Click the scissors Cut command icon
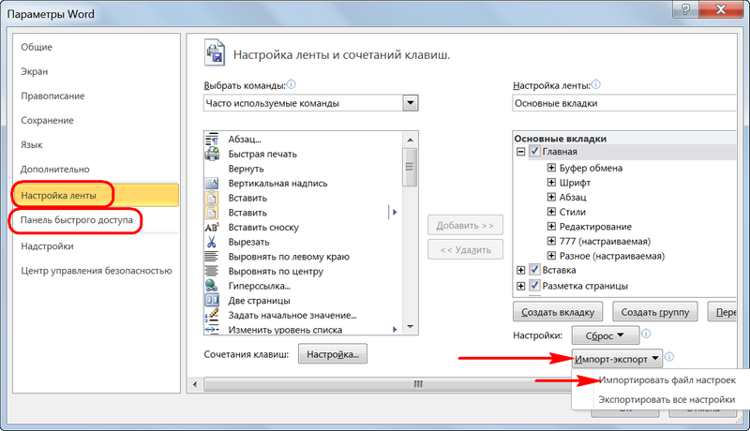Image resolution: width=750 pixels, height=431 pixels. [212, 242]
